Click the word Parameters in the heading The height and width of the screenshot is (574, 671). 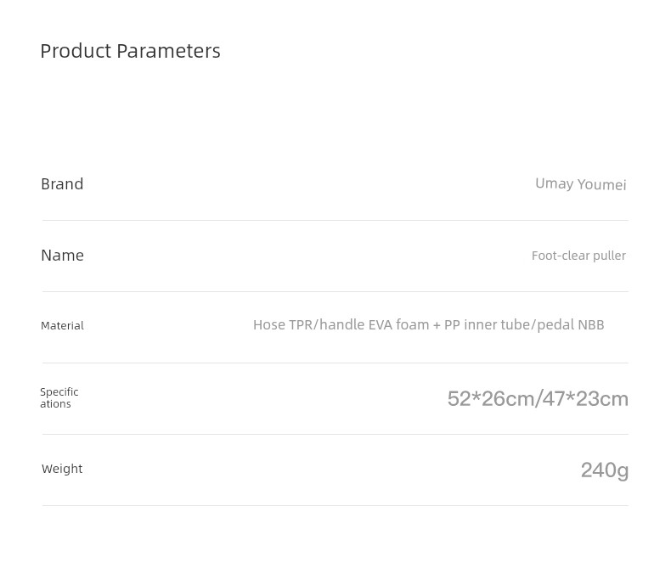(169, 51)
